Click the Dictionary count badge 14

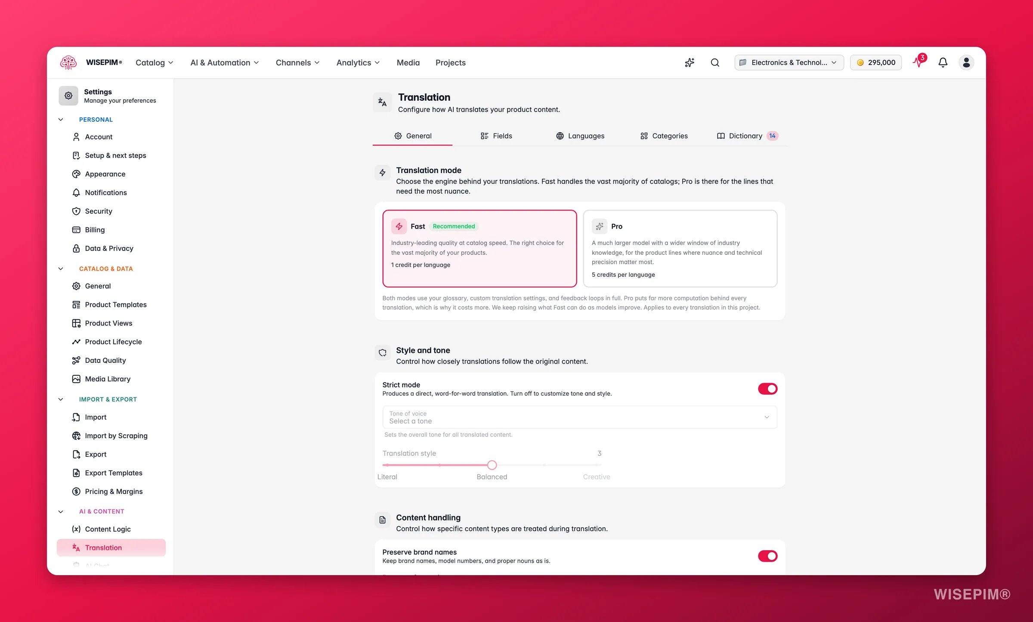click(773, 136)
